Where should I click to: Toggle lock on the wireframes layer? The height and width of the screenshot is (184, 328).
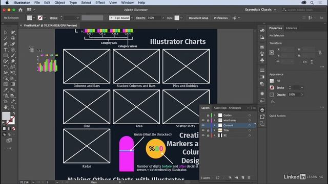click(x=208, y=120)
